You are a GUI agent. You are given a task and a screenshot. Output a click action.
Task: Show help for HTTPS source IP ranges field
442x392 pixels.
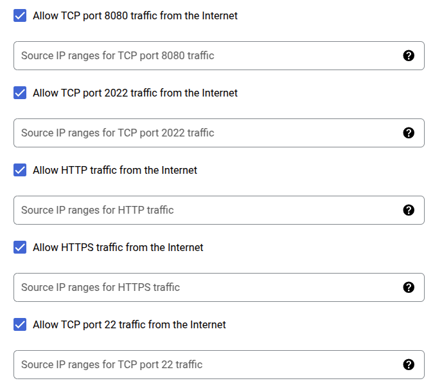coord(409,288)
